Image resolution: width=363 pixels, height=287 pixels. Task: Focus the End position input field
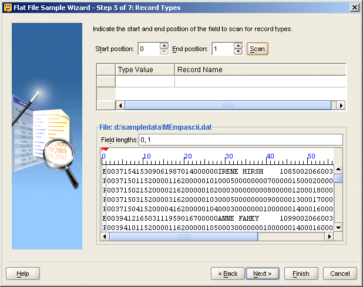[223, 49]
